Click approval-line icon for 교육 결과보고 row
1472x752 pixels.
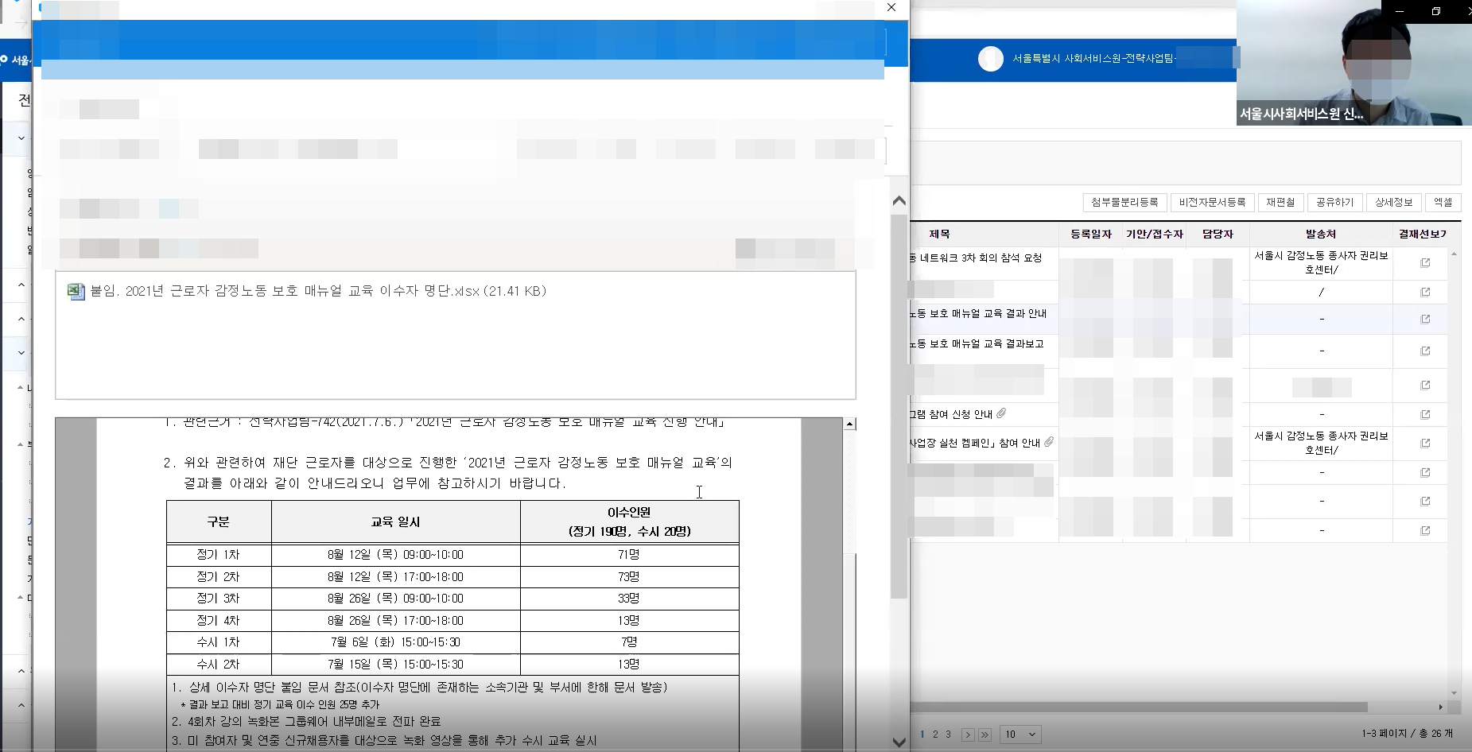pyautogui.click(x=1425, y=351)
